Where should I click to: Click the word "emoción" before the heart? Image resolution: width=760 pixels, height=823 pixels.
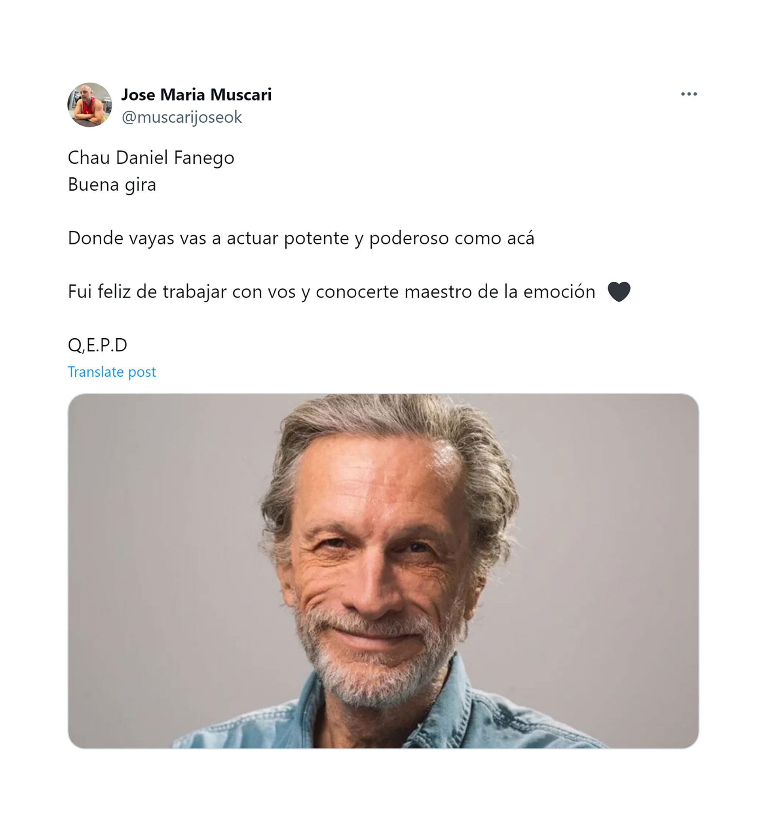559,292
